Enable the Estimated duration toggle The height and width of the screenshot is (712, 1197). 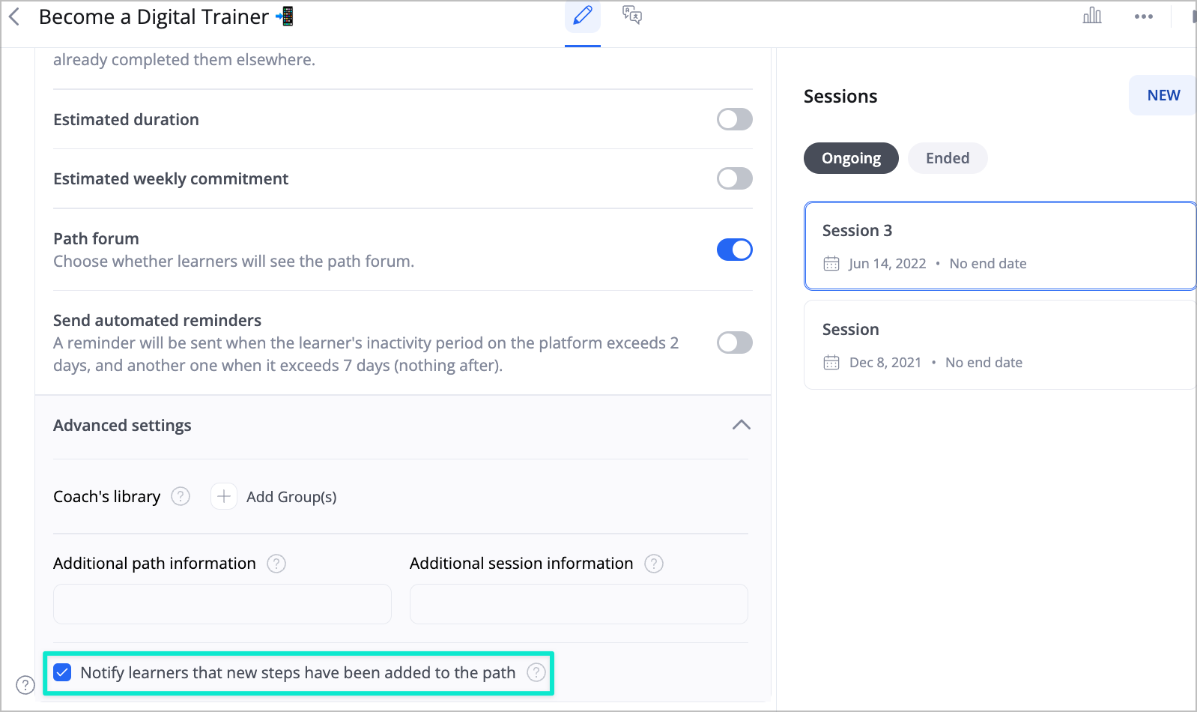[735, 119]
